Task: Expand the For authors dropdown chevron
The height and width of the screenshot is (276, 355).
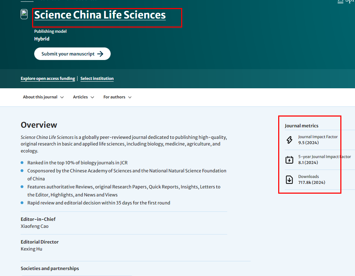Action: (x=130, y=97)
